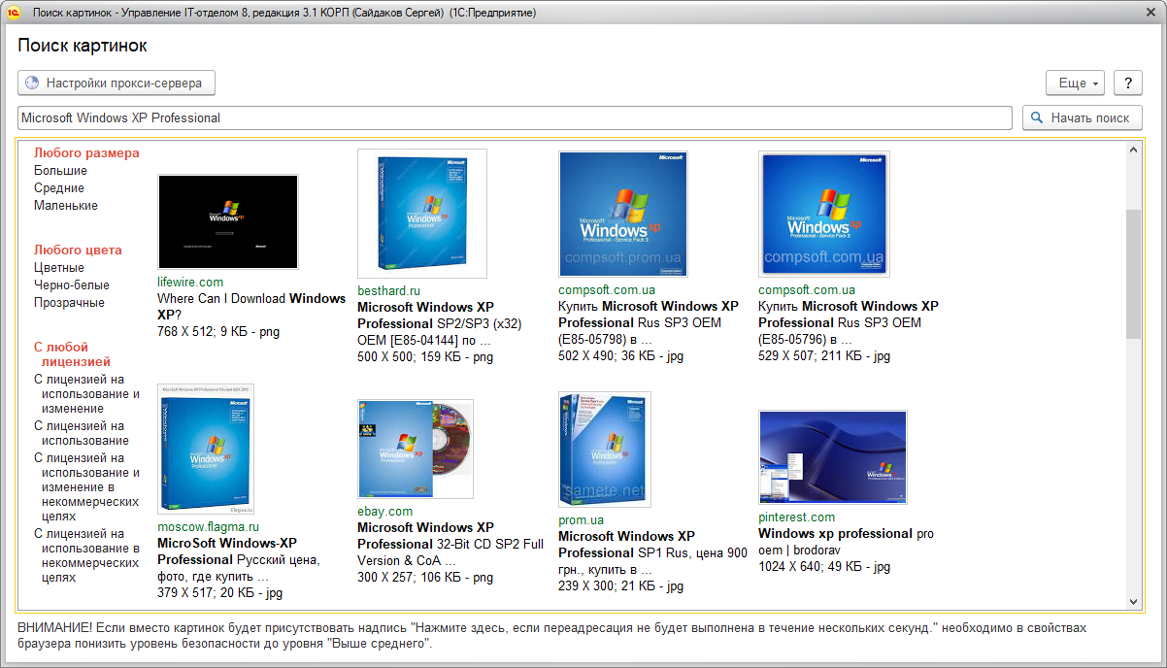Filter by license на использование в некоммерческих целях
Viewport: 1167px width, 668px height.
click(87, 555)
